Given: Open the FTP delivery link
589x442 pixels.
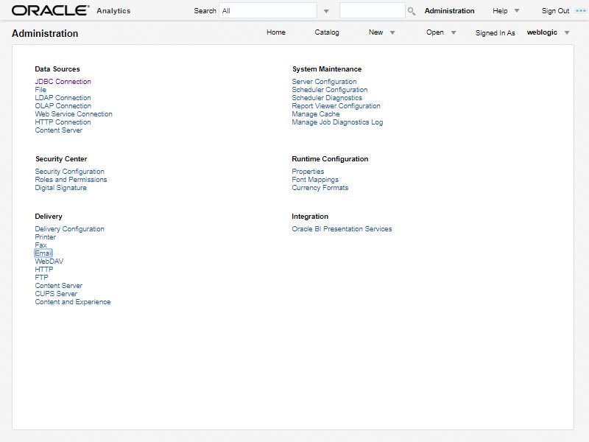Looking at the screenshot, I should coord(41,278).
